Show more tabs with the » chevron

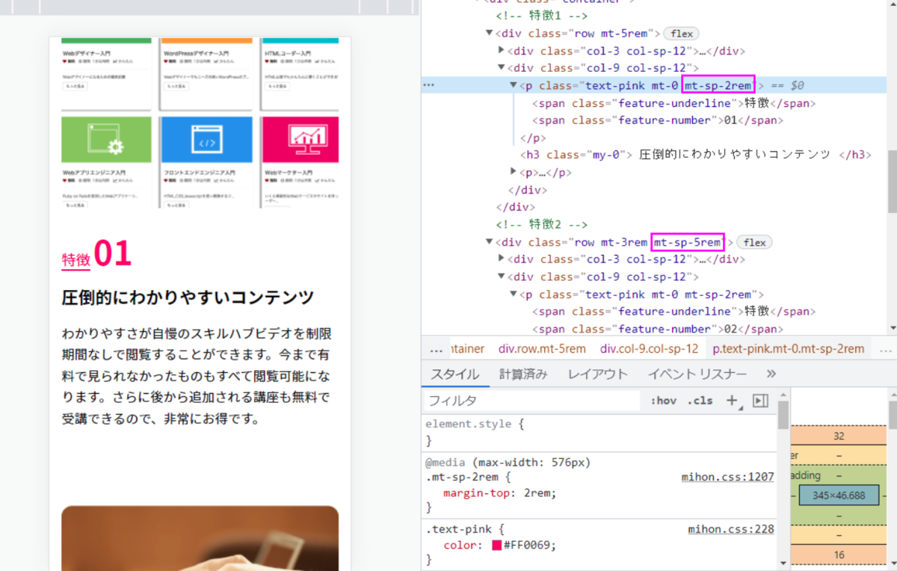click(771, 374)
